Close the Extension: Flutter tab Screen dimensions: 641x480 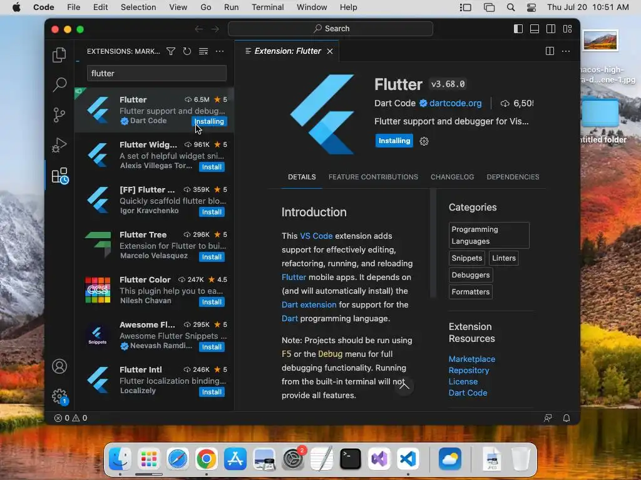tap(330, 51)
